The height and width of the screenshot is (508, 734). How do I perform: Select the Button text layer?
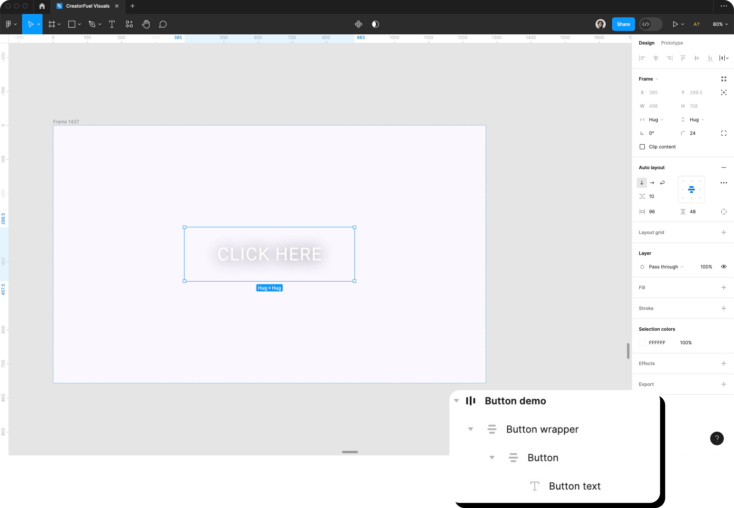click(x=574, y=486)
